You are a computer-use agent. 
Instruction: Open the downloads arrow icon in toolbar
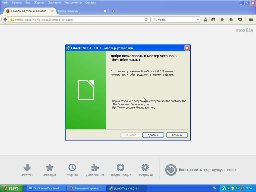(x=222, y=19)
